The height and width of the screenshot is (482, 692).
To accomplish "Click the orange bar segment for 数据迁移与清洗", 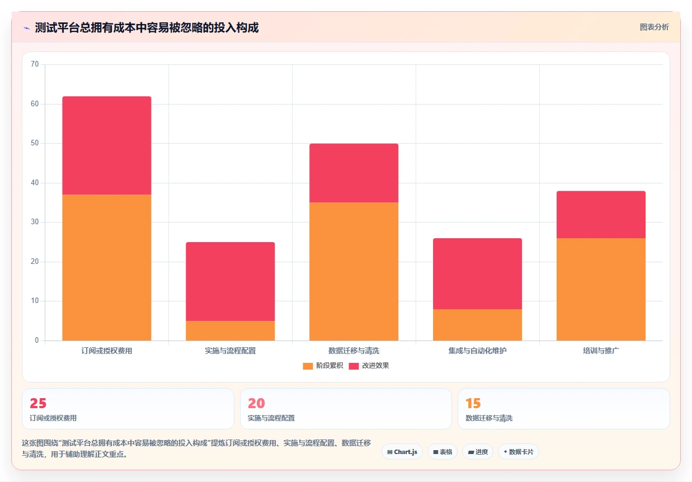I will coord(354,271).
